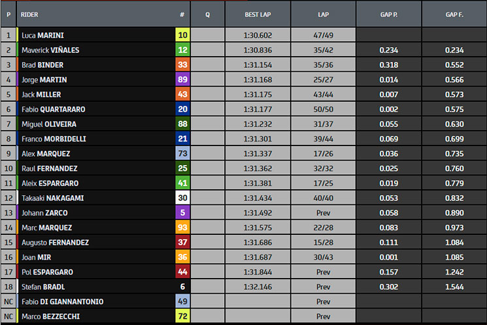Click the GAP F. column header
The width and height of the screenshot is (487, 325).
(x=454, y=14)
